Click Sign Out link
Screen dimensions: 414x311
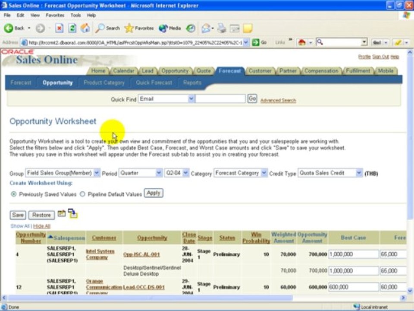click(380, 57)
